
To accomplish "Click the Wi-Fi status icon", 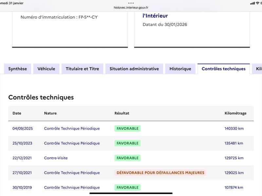I will coord(257,3).
